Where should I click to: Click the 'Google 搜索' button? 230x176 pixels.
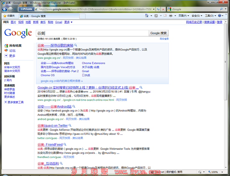pyautogui.click(x=158, y=33)
